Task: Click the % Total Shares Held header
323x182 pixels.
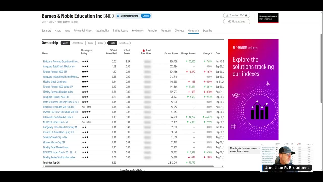Action: [x=111, y=52]
